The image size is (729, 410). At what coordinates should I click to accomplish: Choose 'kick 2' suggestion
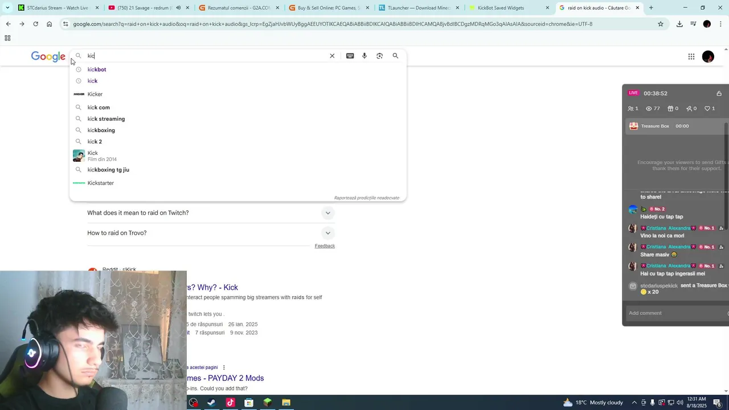pyautogui.click(x=238, y=142)
